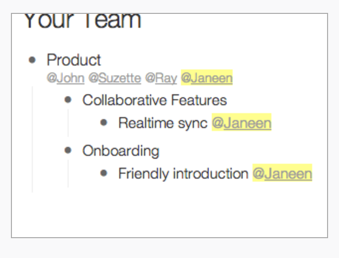
Task: Click the indent guide line under Onboarding
Action: (x=68, y=174)
